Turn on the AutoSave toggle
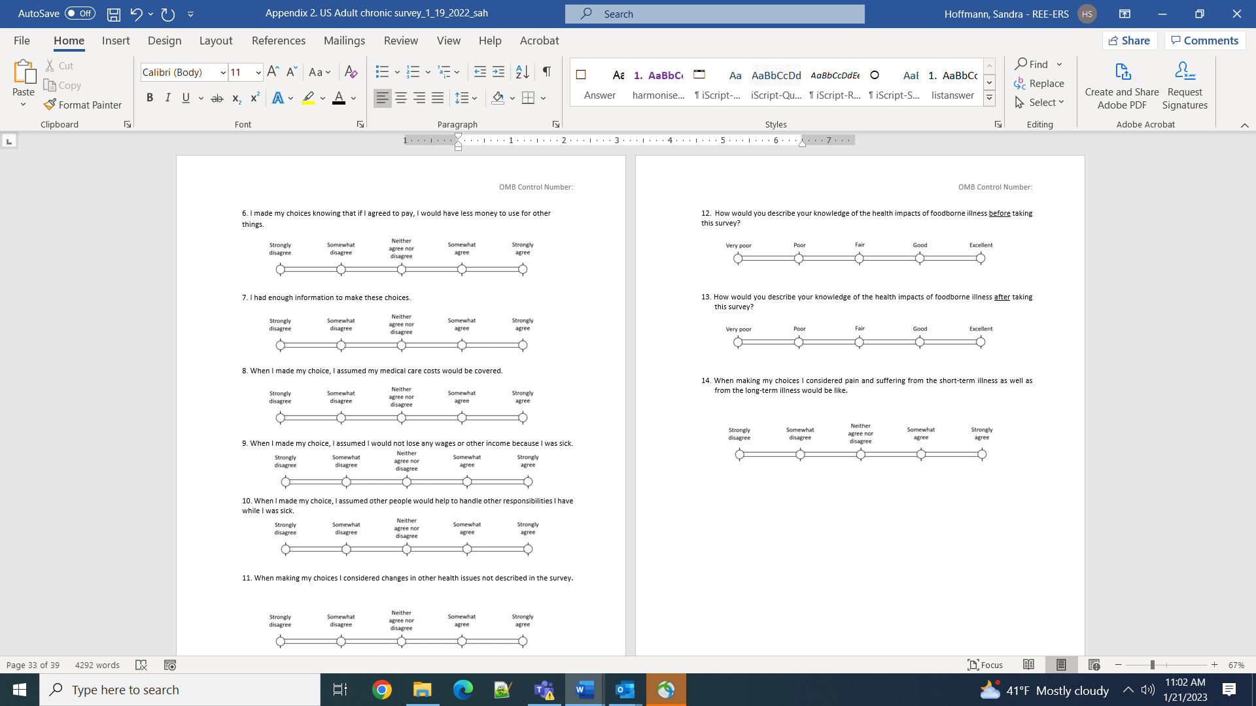The height and width of the screenshot is (706, 1256). (80, 14)
